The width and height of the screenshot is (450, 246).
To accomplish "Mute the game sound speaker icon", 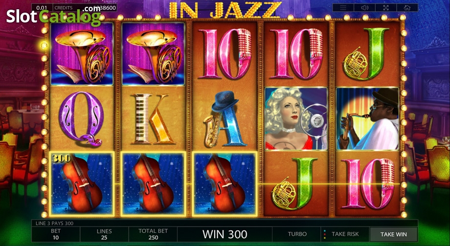I will pos(364,8).
